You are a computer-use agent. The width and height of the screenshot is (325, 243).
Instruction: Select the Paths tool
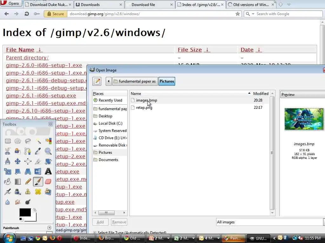(x=28, y=151)
